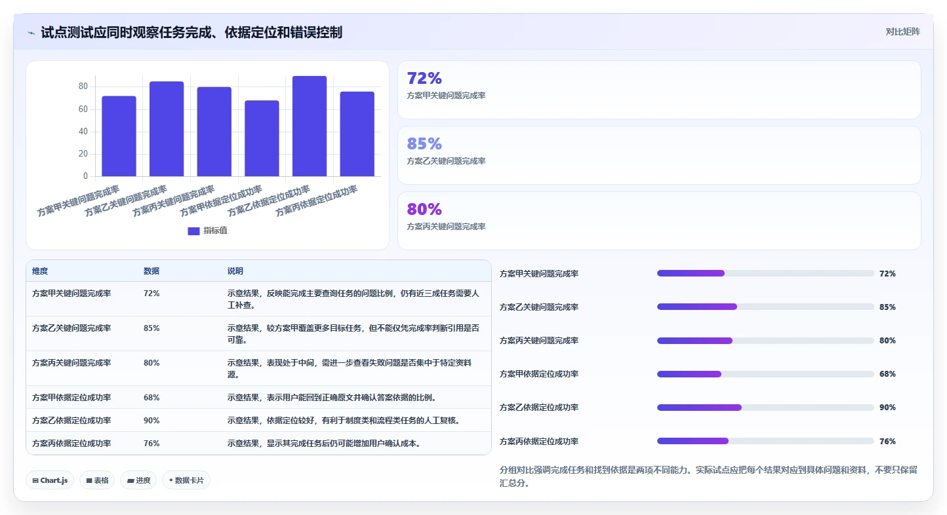Click the description mentioning 不能仅凭完成率判断引用是否可靠
The width and height of the screenshot is (947, 515).
coord(353,334)
